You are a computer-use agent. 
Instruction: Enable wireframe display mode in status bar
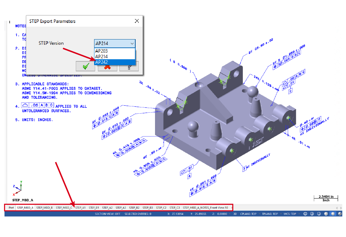pos(305,214)
